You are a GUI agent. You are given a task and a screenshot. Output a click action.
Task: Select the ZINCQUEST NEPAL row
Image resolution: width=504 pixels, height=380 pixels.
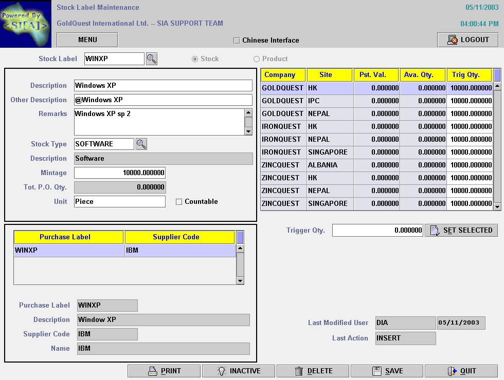coord(376,191)
